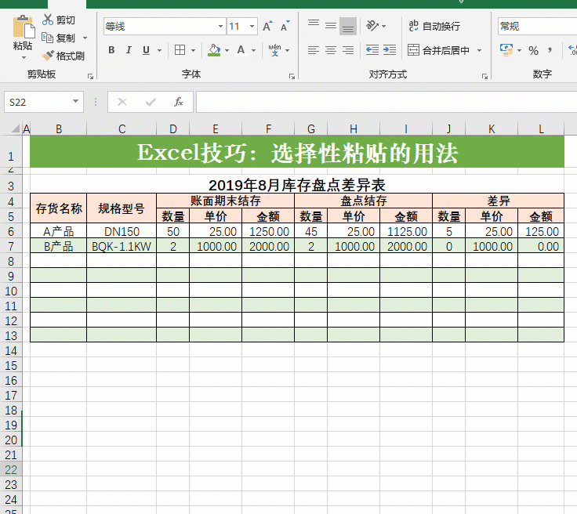Open the number format 常规 box
This screenshot has width=577, height=514.
coord(537,27)
